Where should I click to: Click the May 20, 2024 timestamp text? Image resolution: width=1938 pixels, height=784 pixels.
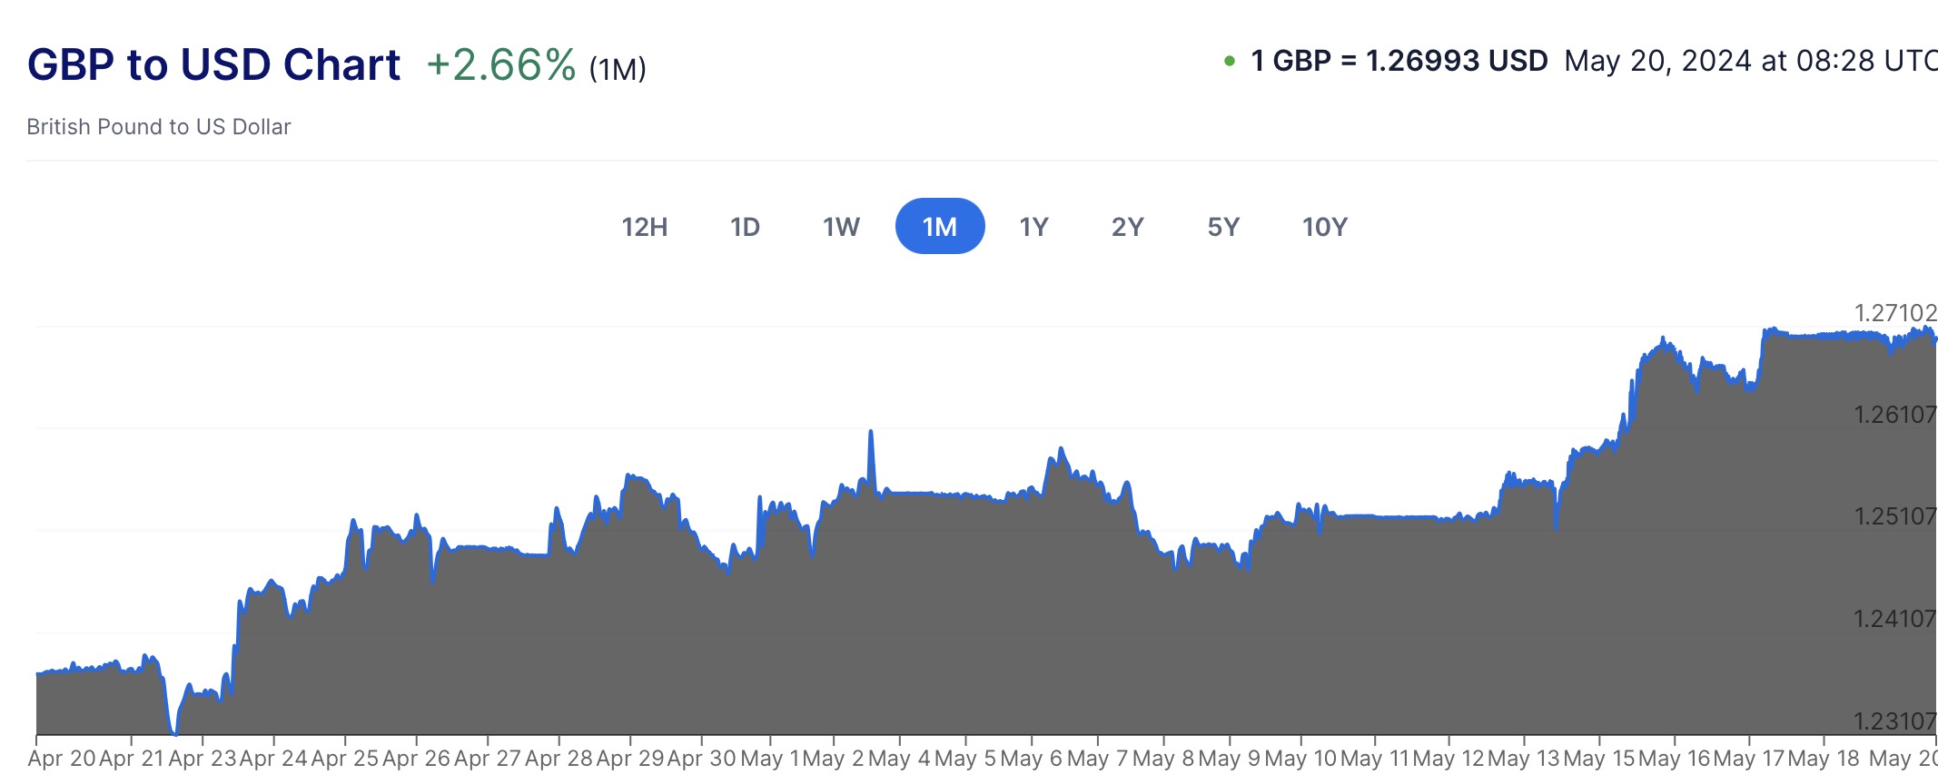coord(1749,62)
